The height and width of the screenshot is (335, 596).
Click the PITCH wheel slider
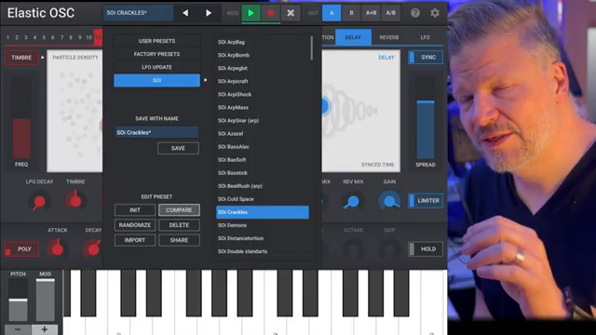[19, 300]
